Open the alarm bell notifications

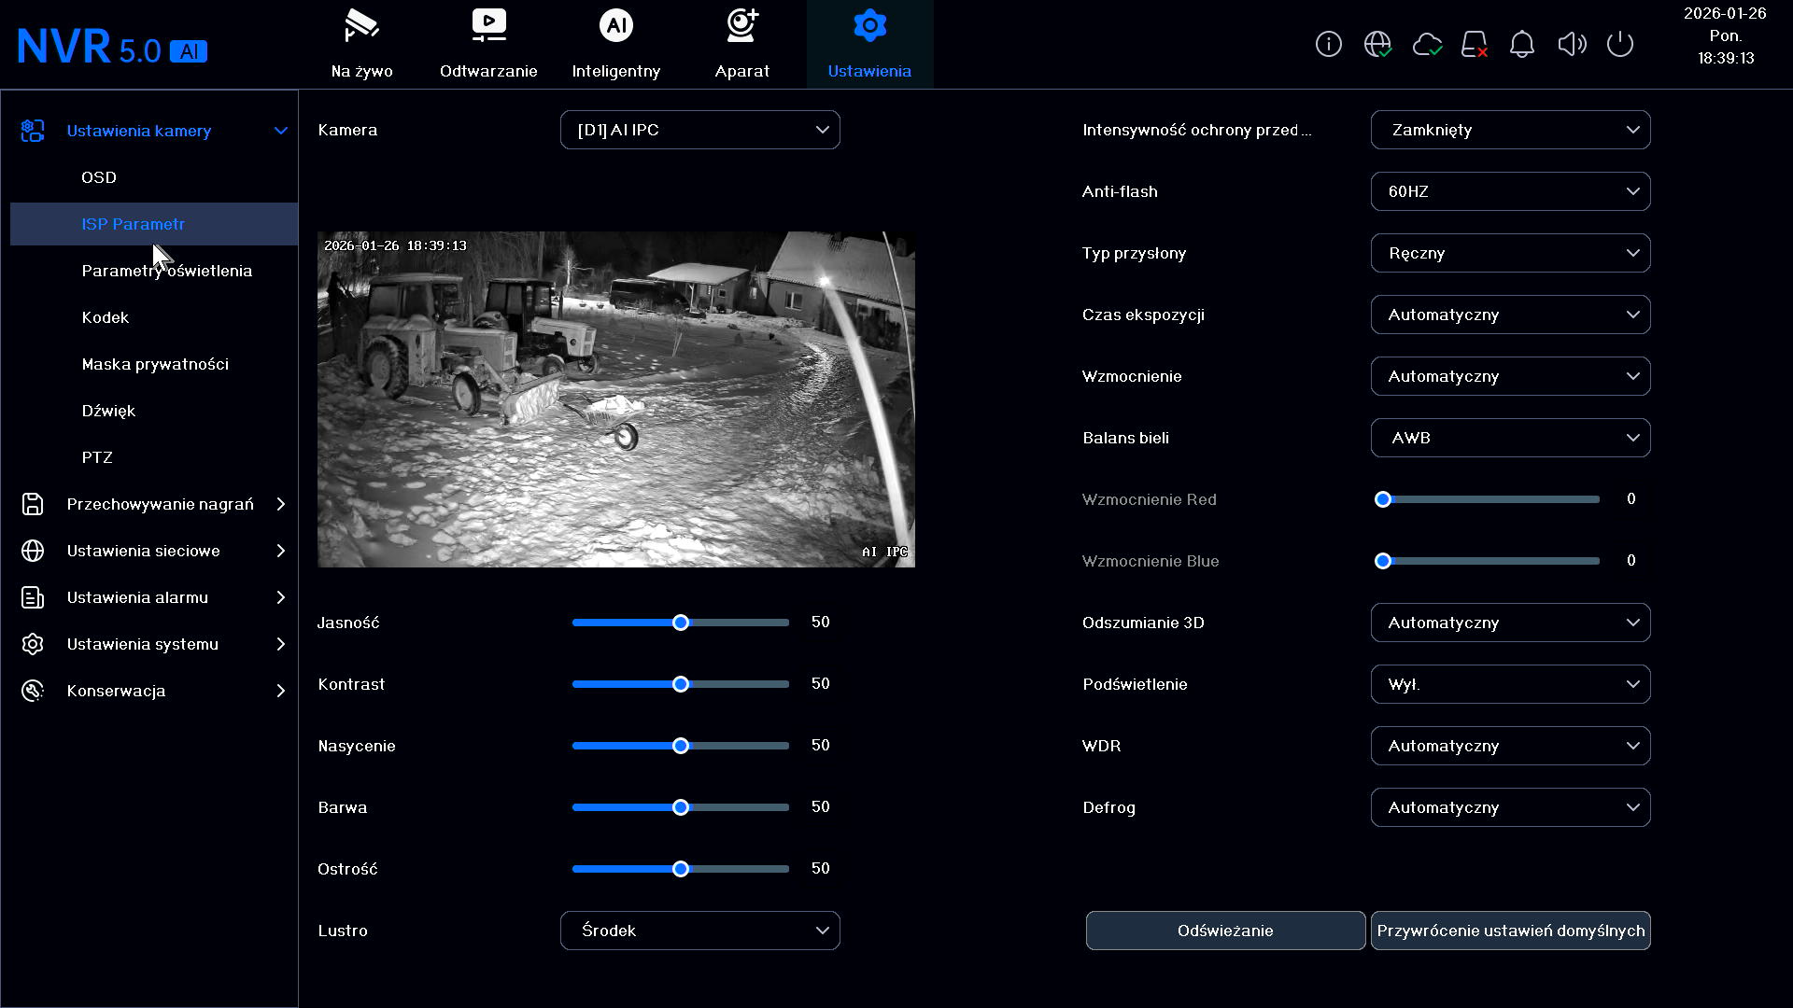[1522, 44]
